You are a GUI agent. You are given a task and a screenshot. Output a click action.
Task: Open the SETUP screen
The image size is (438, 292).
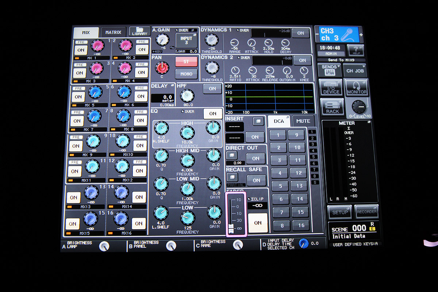340,212
